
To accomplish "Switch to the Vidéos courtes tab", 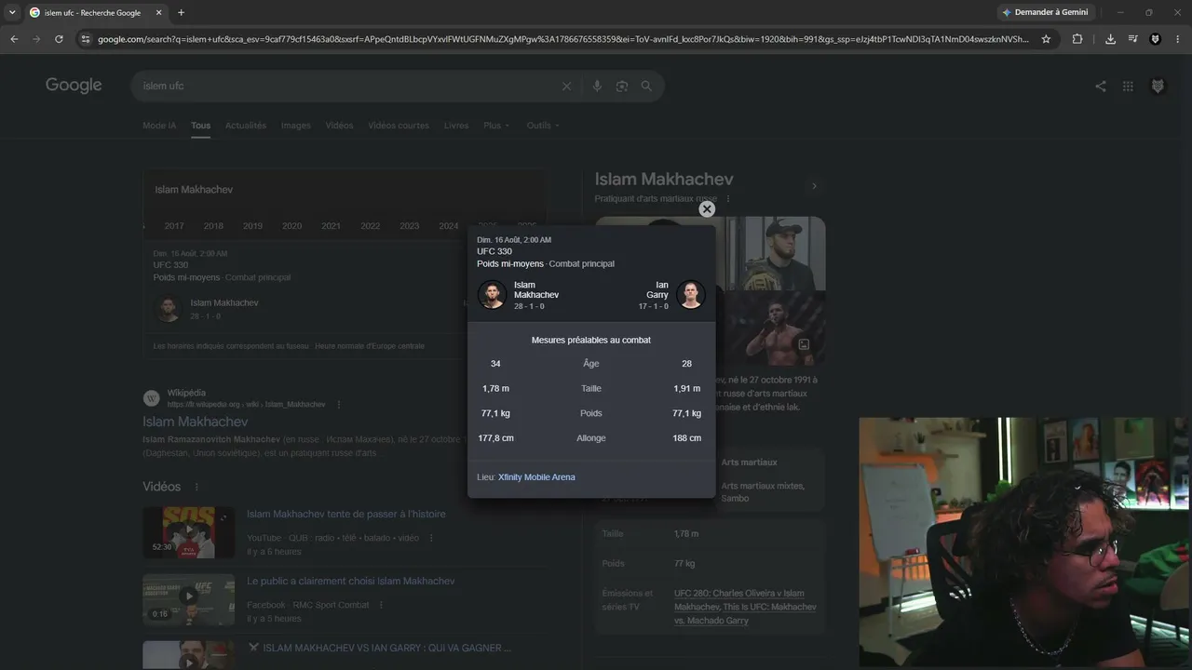I will click(399, 126).
